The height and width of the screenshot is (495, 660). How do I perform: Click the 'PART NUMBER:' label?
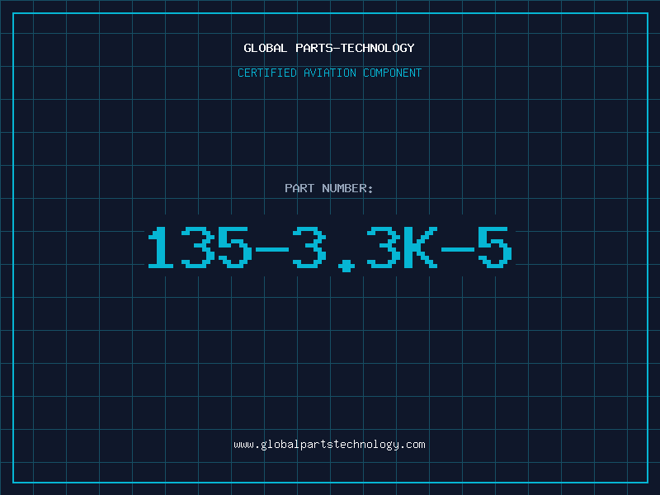point(329,188)
